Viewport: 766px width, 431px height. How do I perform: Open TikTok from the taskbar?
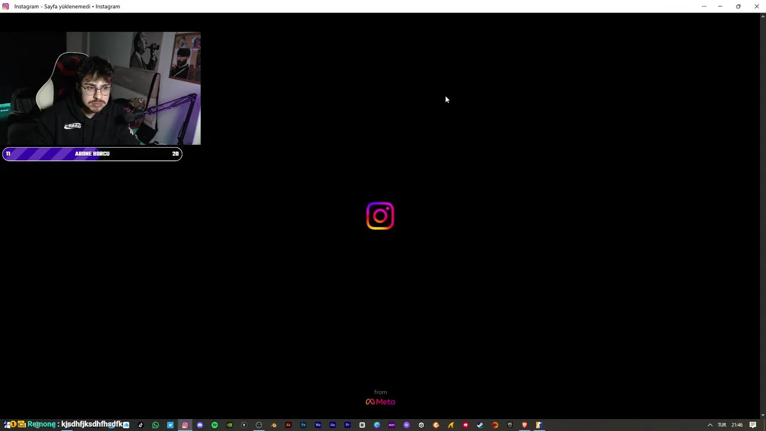141,425
